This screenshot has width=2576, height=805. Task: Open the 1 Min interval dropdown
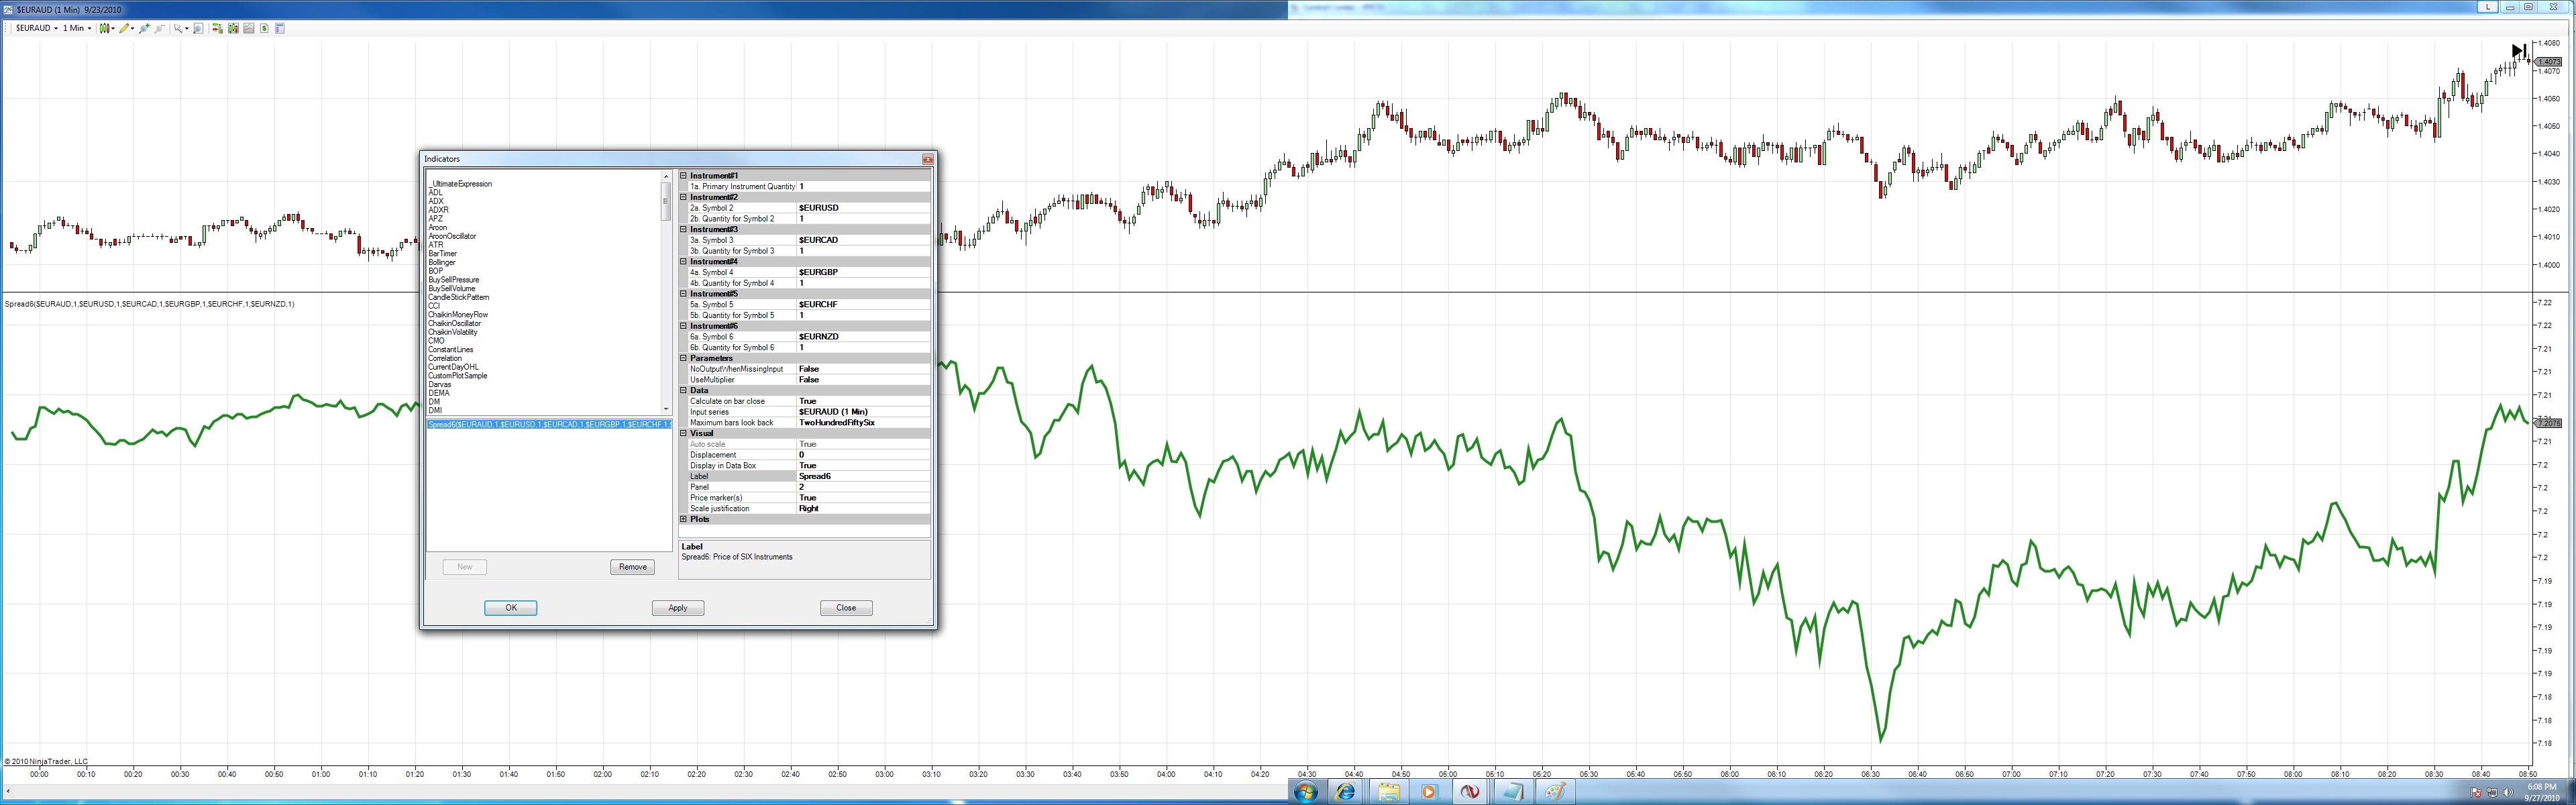(77, 28)
